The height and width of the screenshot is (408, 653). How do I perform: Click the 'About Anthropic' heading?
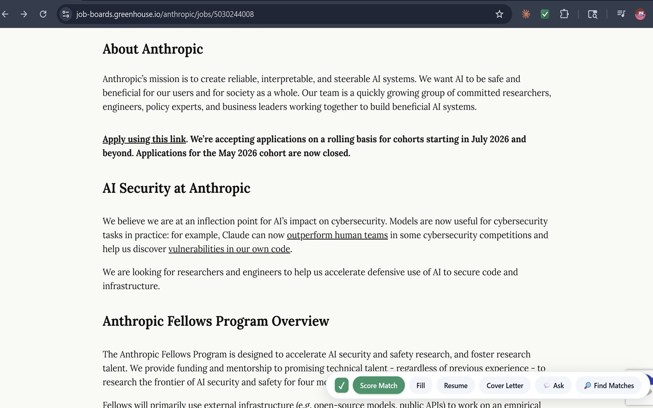coord(153,49)
